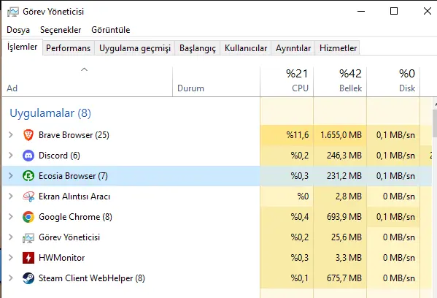
Task: Click the Ekran Alıntısı Aracı scissors icon
Action: pyautogui.click(x=28, y=196)
